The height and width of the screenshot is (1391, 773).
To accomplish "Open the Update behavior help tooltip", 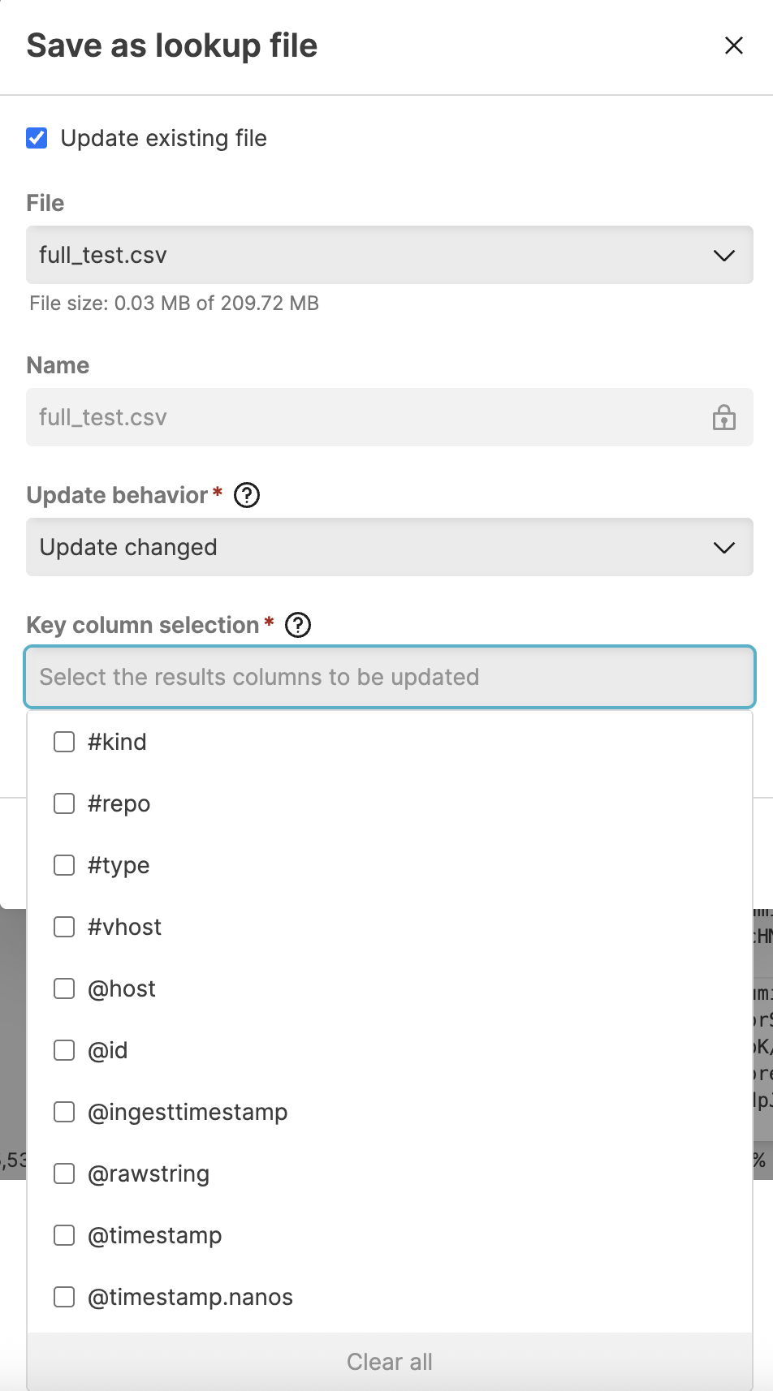I will 247,495.
